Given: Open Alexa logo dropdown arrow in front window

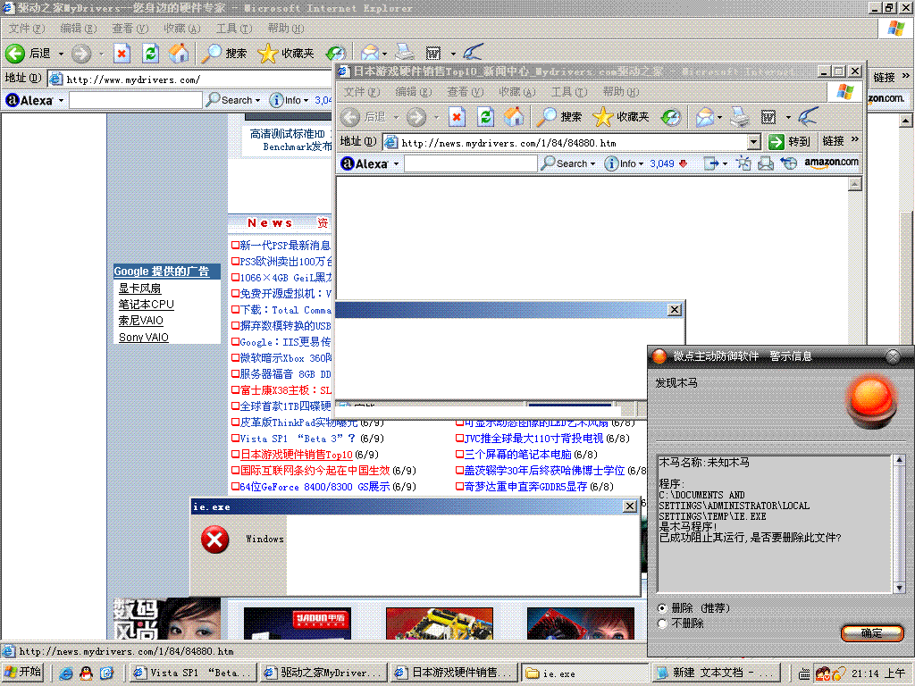Looking at the screenshot, I should [396, 164].
